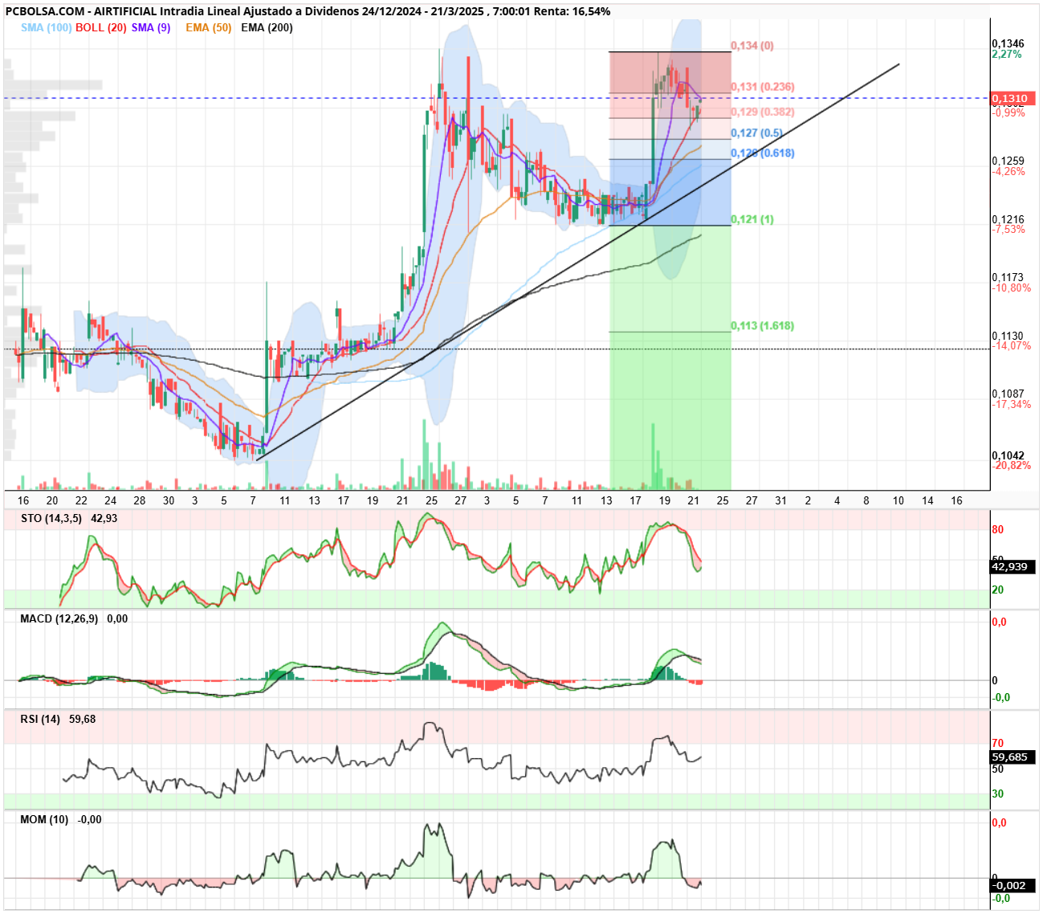Click the EMA (200) legend label

pos(267,27)
